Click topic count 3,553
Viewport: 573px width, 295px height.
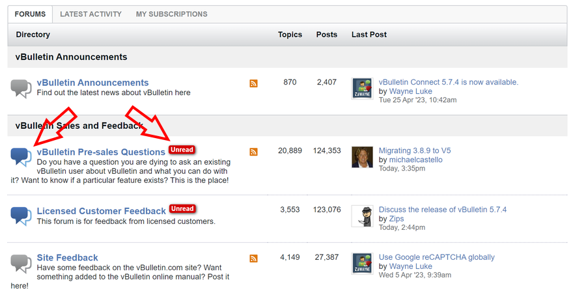tap(290, 210)
